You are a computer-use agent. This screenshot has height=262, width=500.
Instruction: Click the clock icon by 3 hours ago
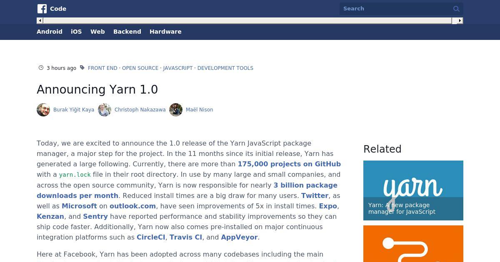click(x=41, y=68)
